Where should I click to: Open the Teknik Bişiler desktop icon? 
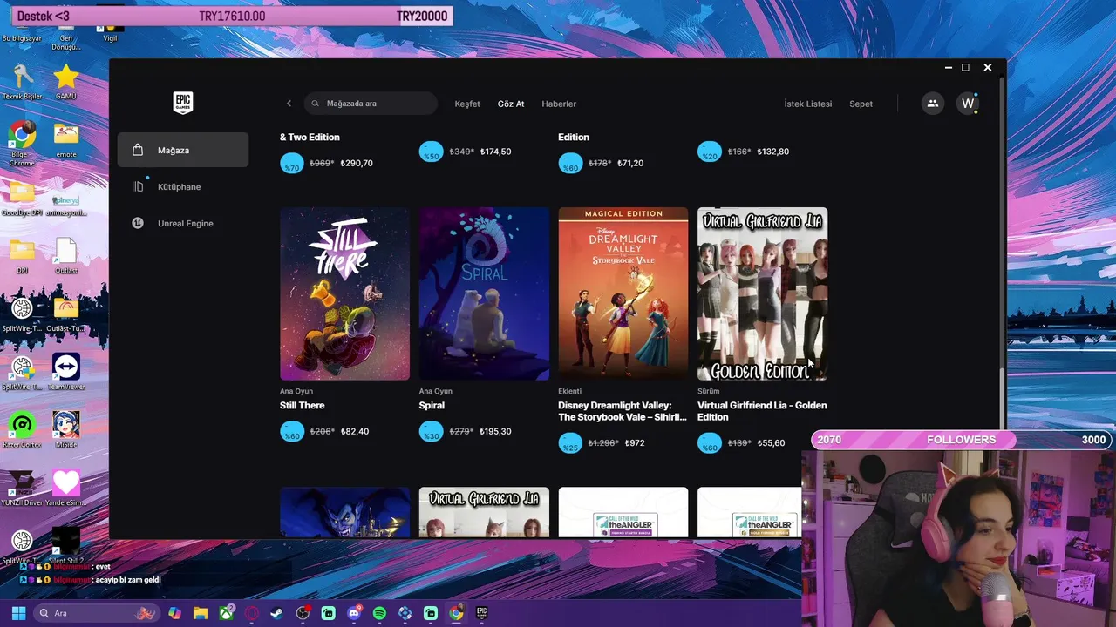pos(22,82)
